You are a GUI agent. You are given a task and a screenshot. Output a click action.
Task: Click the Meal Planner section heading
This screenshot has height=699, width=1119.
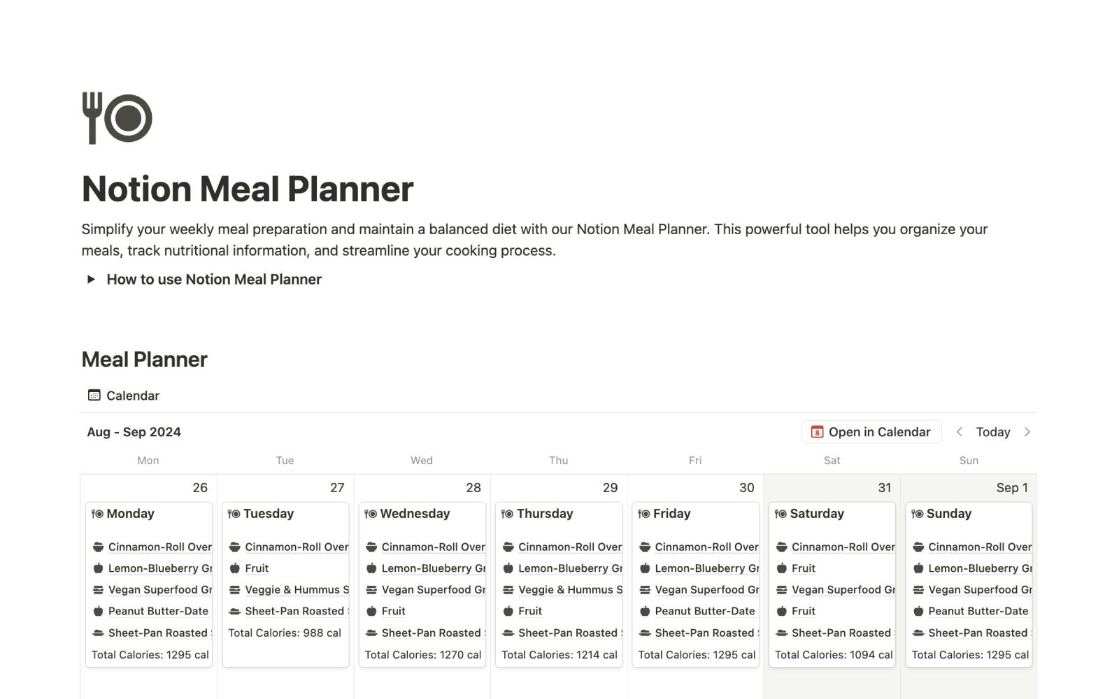(x=144, y=359)
